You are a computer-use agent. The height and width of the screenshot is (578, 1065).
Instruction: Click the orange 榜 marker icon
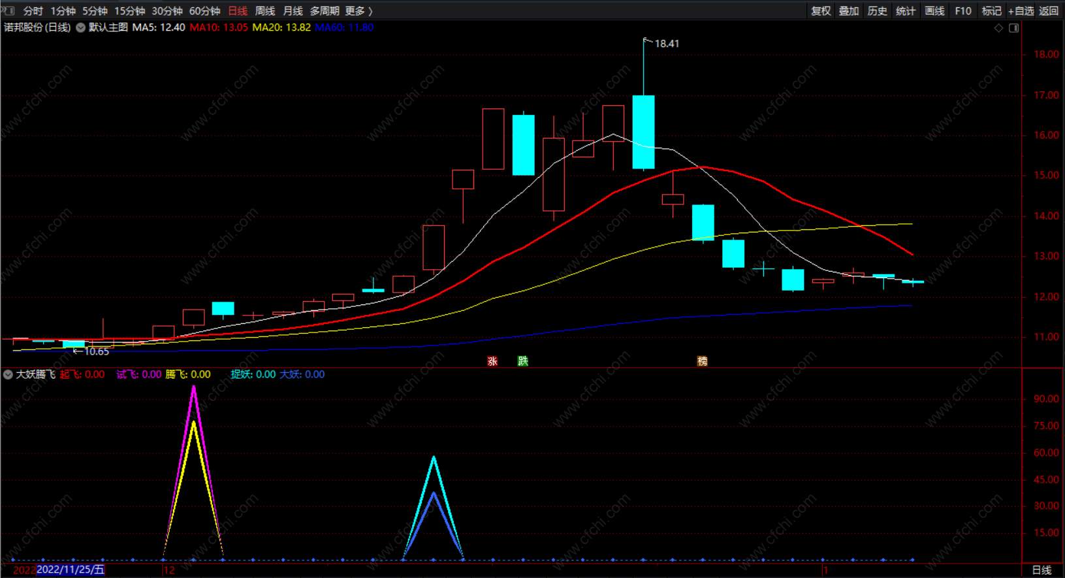pos(703,361)
